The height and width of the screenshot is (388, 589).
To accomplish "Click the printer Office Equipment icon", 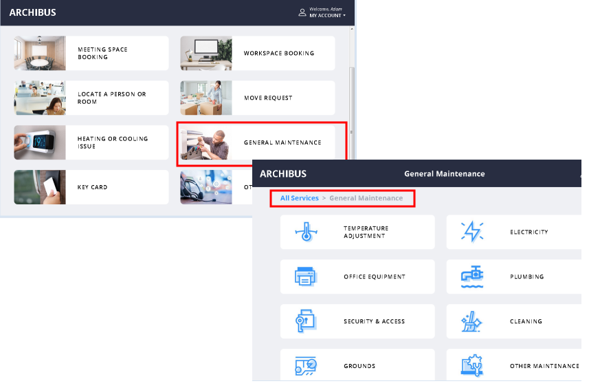I will pos(306,277).
